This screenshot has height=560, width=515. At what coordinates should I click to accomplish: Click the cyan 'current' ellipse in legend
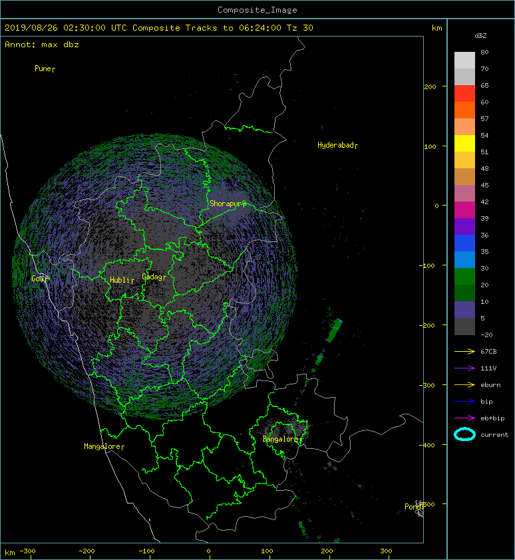(464, 435)
